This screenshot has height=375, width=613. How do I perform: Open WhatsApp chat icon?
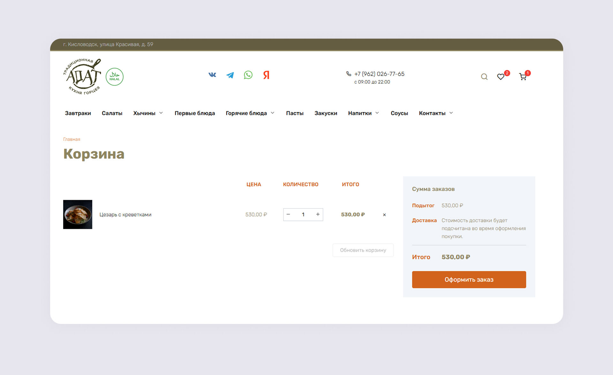pos(248,75)
